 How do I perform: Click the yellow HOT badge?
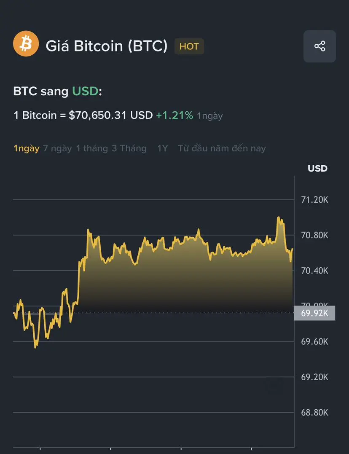pyautogui.click(x=189, y=46)
